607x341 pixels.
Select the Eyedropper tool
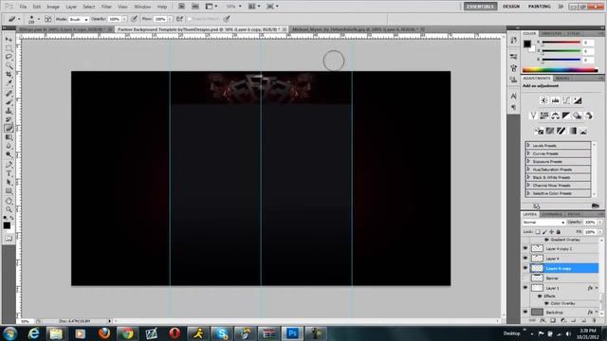click(9, 82)
